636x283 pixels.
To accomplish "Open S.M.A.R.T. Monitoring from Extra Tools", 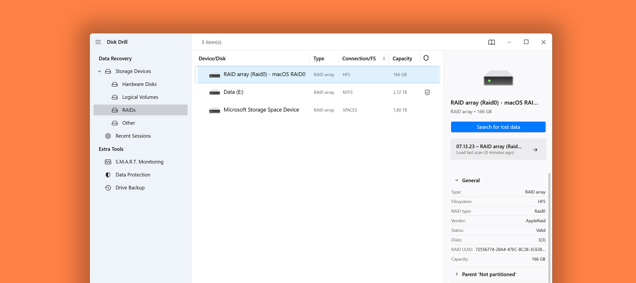I will pos(139,162).
